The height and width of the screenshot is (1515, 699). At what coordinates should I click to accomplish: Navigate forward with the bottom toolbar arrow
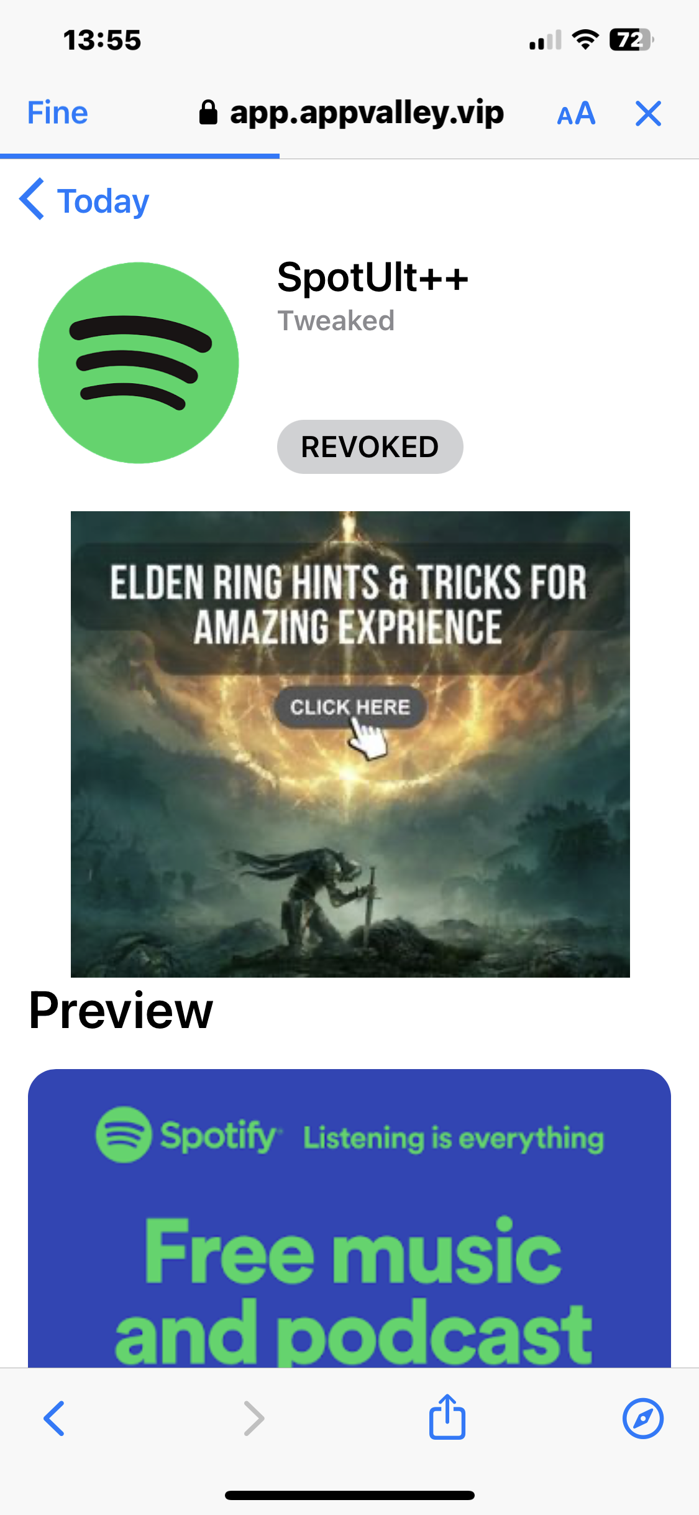click(254, 1419)
